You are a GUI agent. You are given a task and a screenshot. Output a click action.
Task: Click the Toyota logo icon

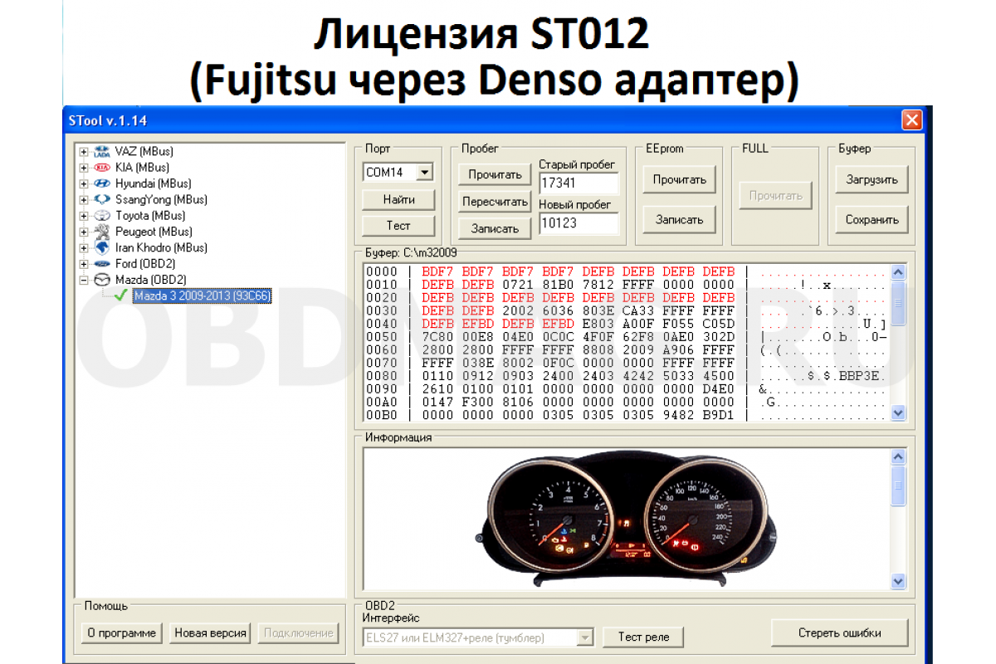(x=102, y=215)
